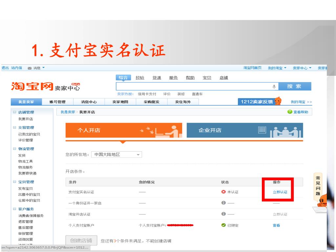The height and width of the screenshot is (252, 336).
Task: Click hot search term 装修
Action: click(x=181, y=94)
